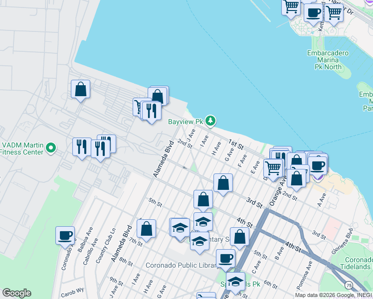373x299 pixels.
Task: Click the A Ave street label
Action: (x=322, y=200)
